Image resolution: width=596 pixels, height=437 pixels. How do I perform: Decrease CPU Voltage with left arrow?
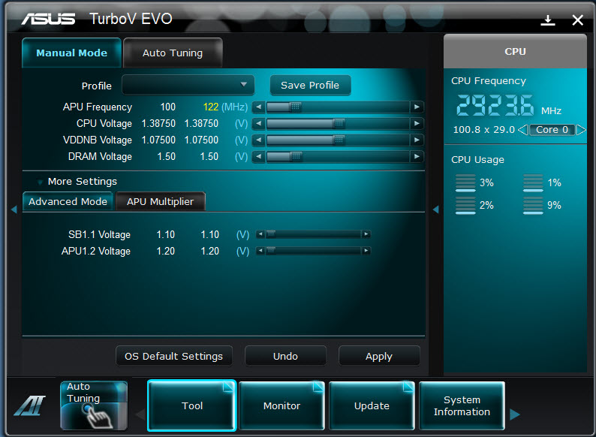(x=258, y=124)
